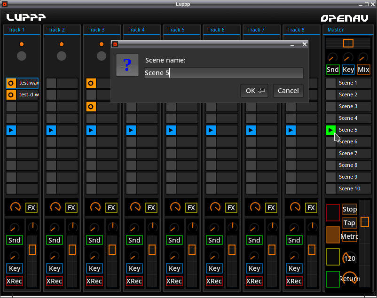Click the Return dial in Master

coord(350,278)
